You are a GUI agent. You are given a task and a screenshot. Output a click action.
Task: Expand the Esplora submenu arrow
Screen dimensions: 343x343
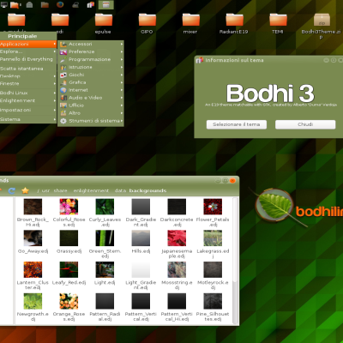point(55,51)
